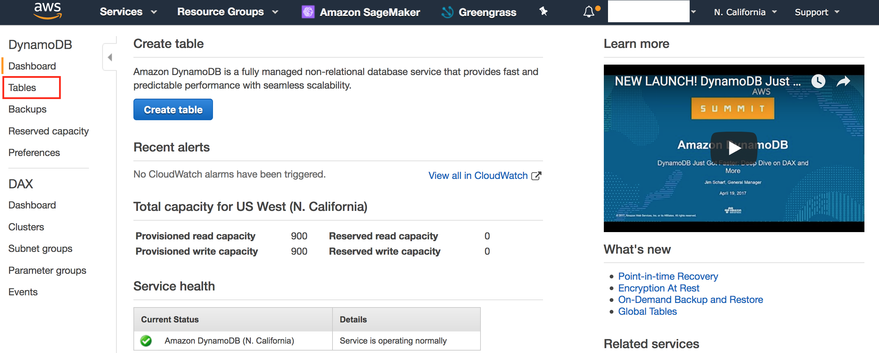The height and width of the screenshot is (353, 879).
Task: Expand the Support menu
Action: tap(817, 12)
